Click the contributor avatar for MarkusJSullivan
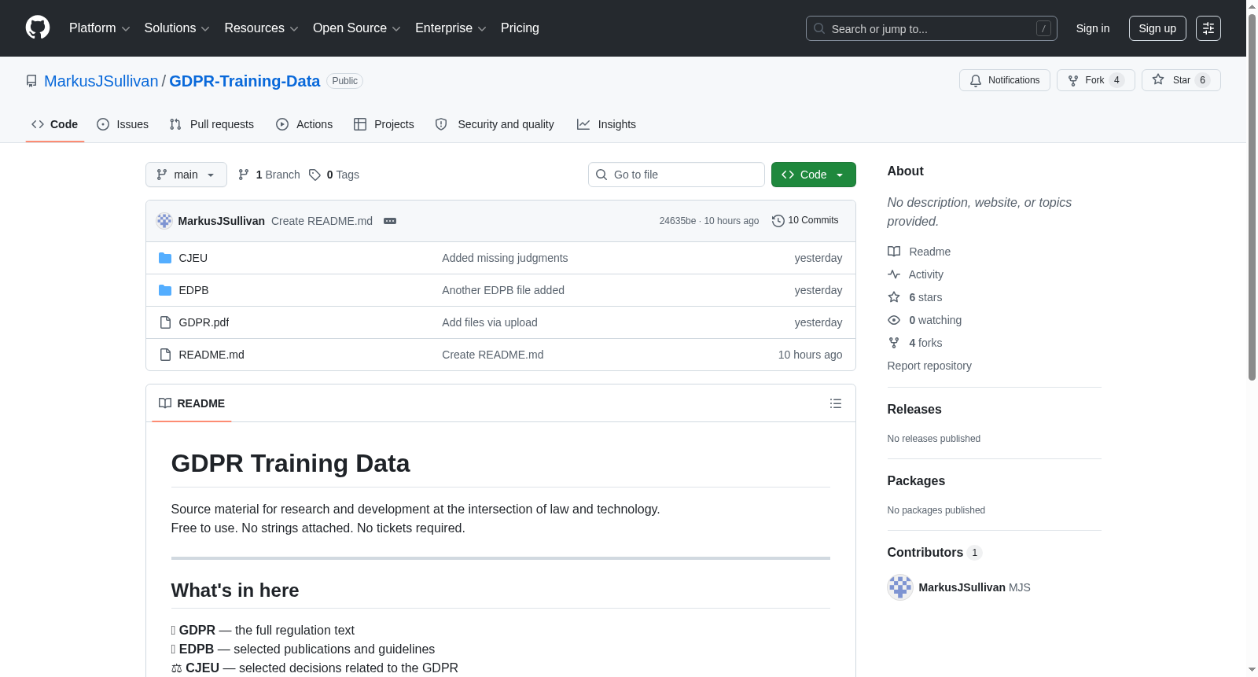The height and width of the screenshot is (677, 1258). [x=900, y=587]
